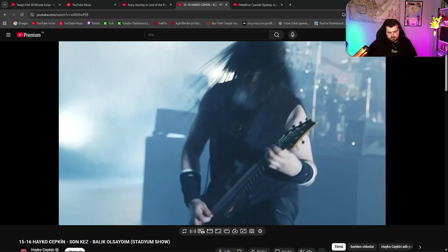Open the tab search dropdown arrow

tap(5, 5)
